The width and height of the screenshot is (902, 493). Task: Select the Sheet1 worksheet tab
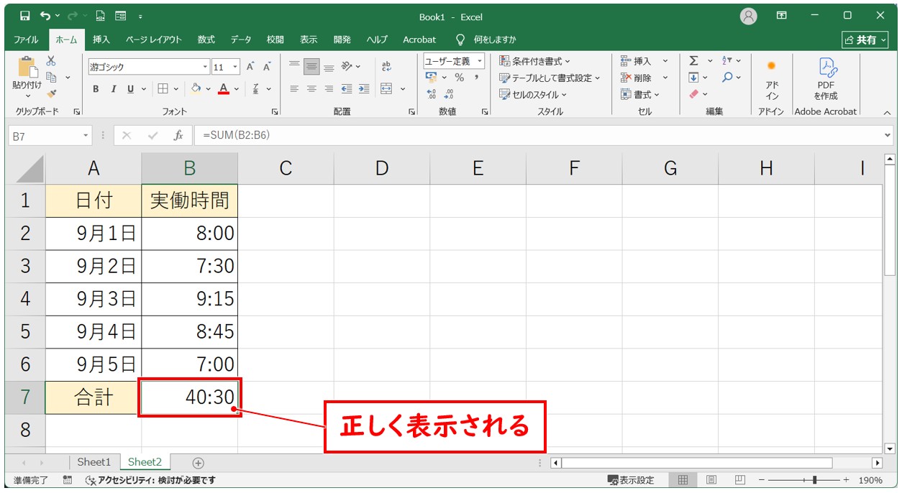[x=94, y=462]
